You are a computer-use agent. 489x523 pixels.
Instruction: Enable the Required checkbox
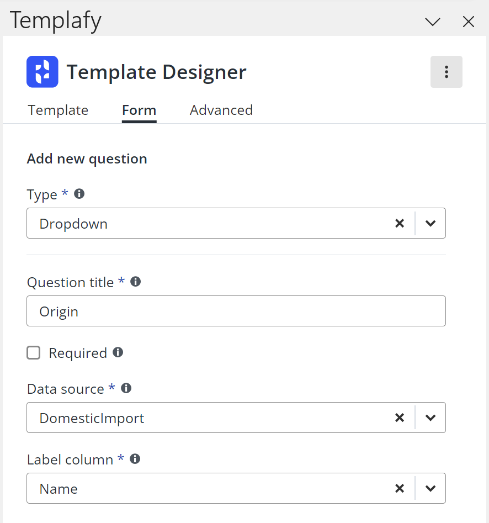click(x=33, y=352)
